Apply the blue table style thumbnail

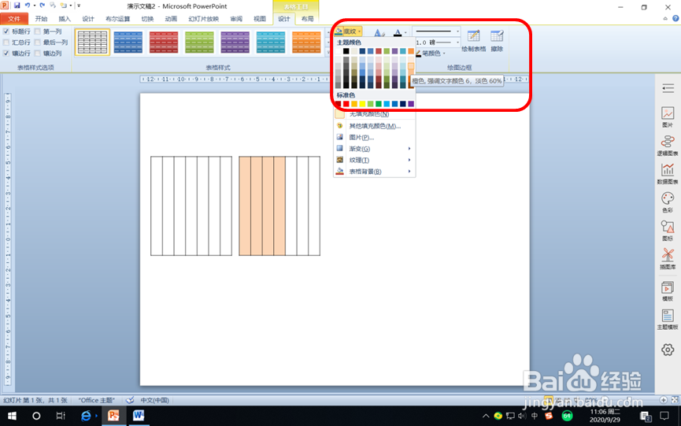coord(128,42)
